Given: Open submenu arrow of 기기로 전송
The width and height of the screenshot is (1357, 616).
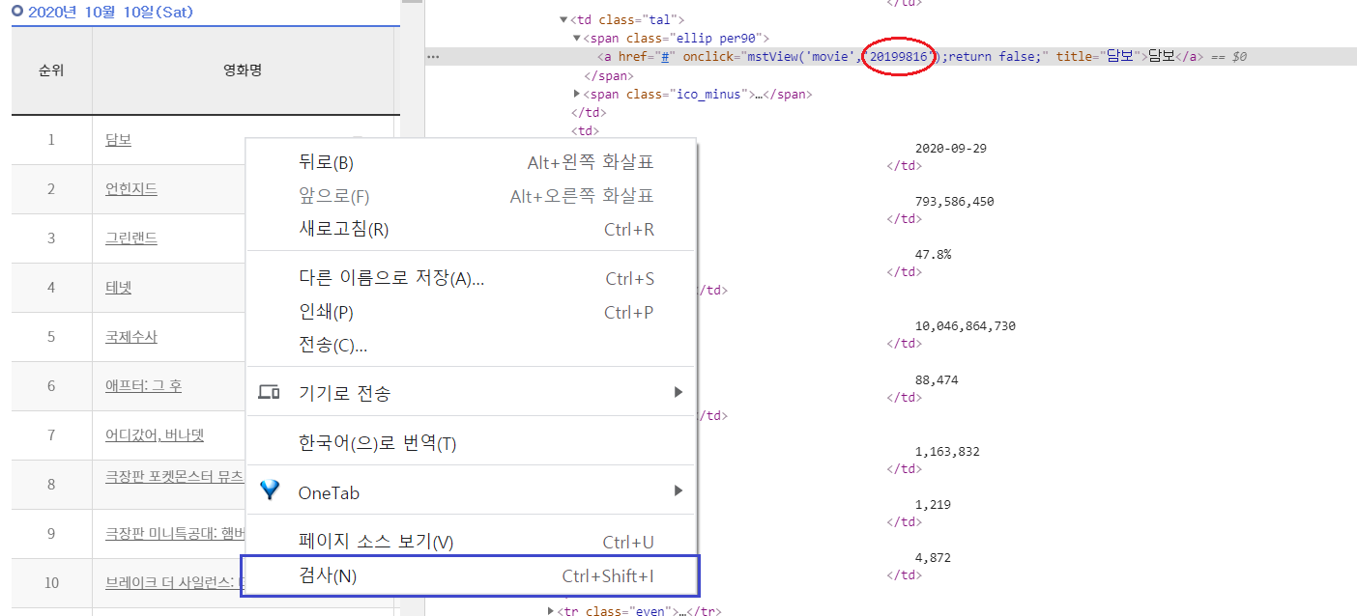Looking at the screenshot, I should (678, 392).
